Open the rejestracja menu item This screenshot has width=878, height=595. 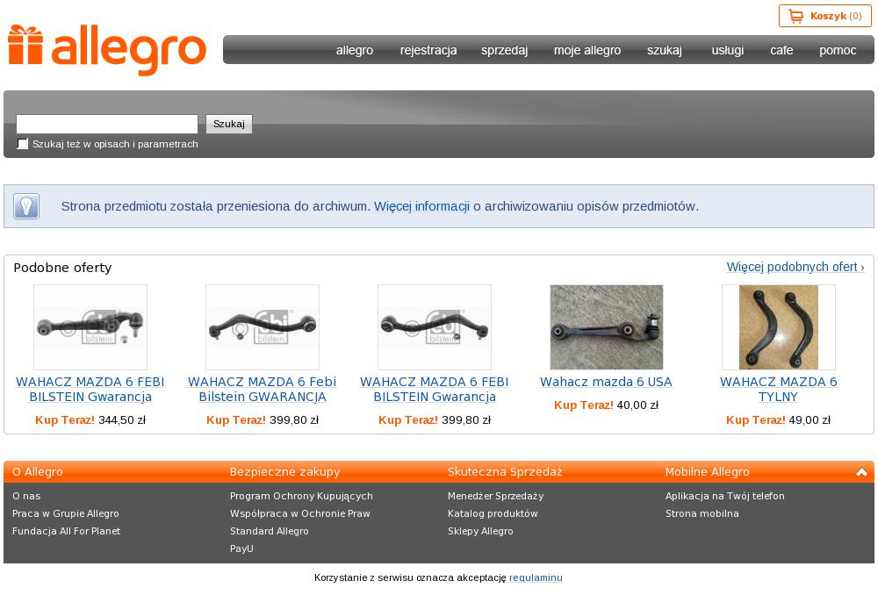pos(428,50)
